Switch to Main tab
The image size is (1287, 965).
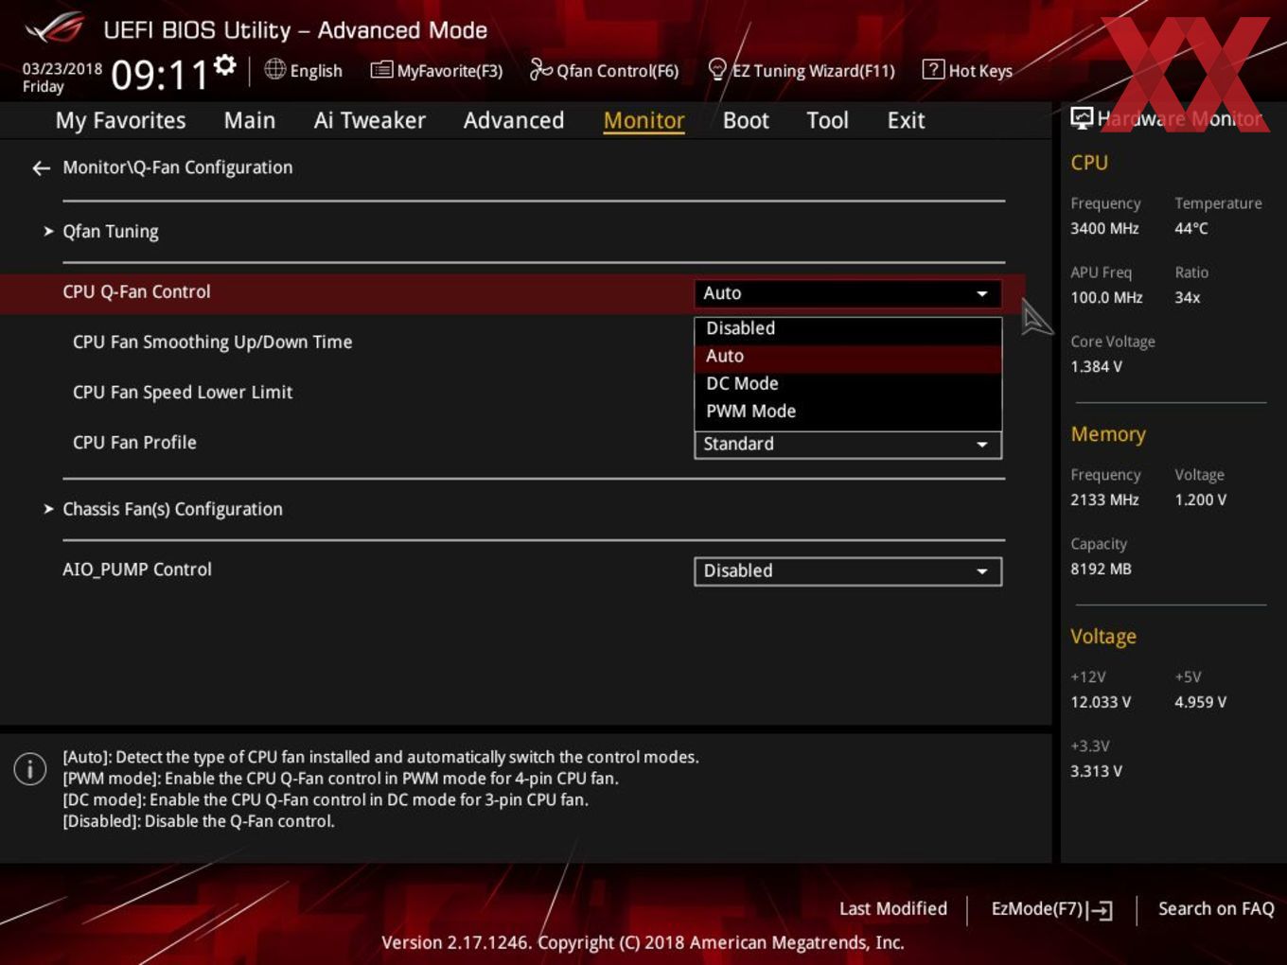click(x=250, y=120)
